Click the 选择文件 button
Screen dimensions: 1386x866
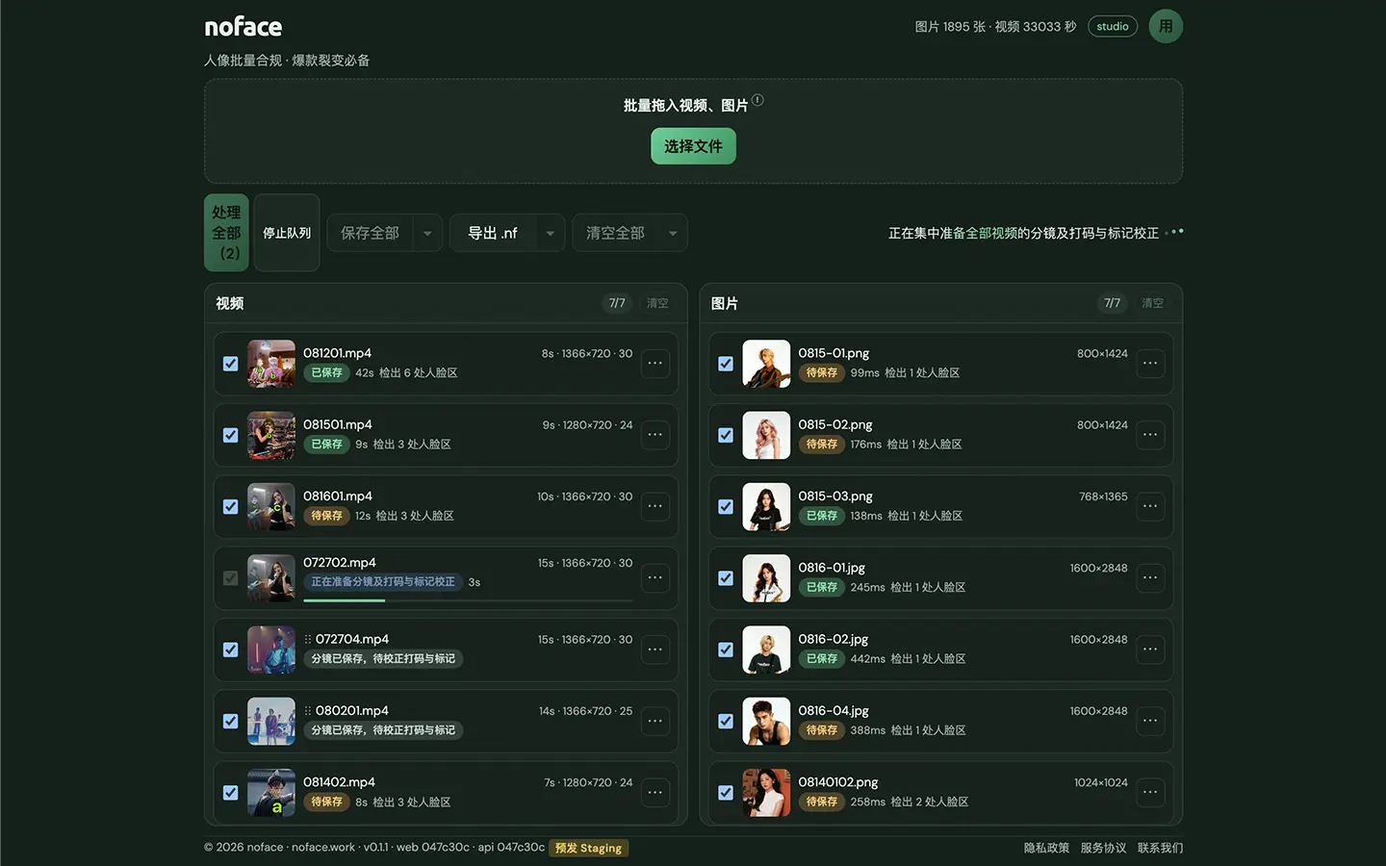click(x=693, y=146)
